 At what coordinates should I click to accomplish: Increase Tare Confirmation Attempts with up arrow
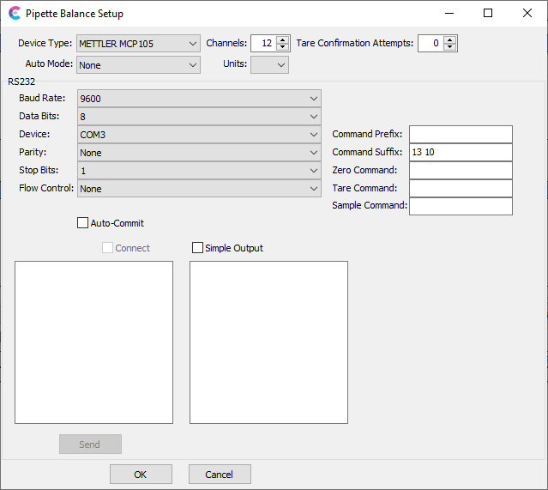(450, 39)
